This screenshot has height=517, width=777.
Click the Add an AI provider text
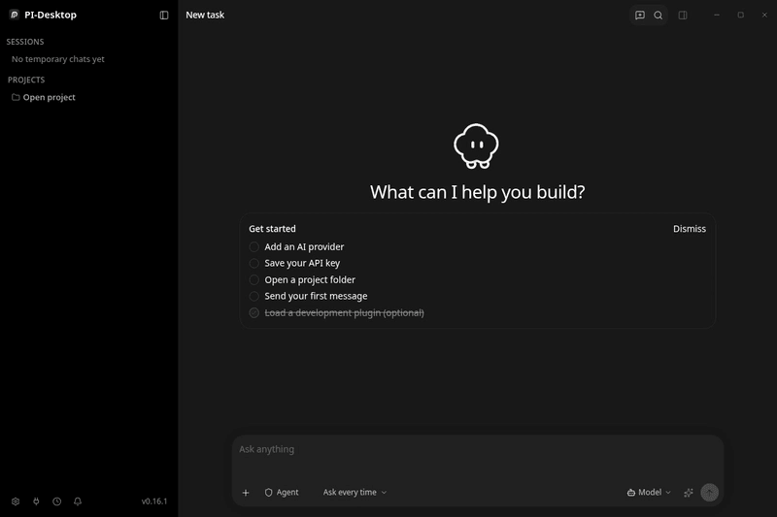pyautogui.click(x=304, y=246)
